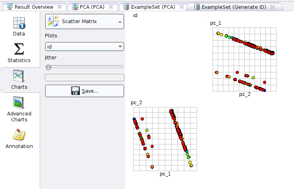Expand the Scatter Matrix chart type dropdown
Image resolution: width=294 pixels, height=189 pixels.
(x=120, y=22)
